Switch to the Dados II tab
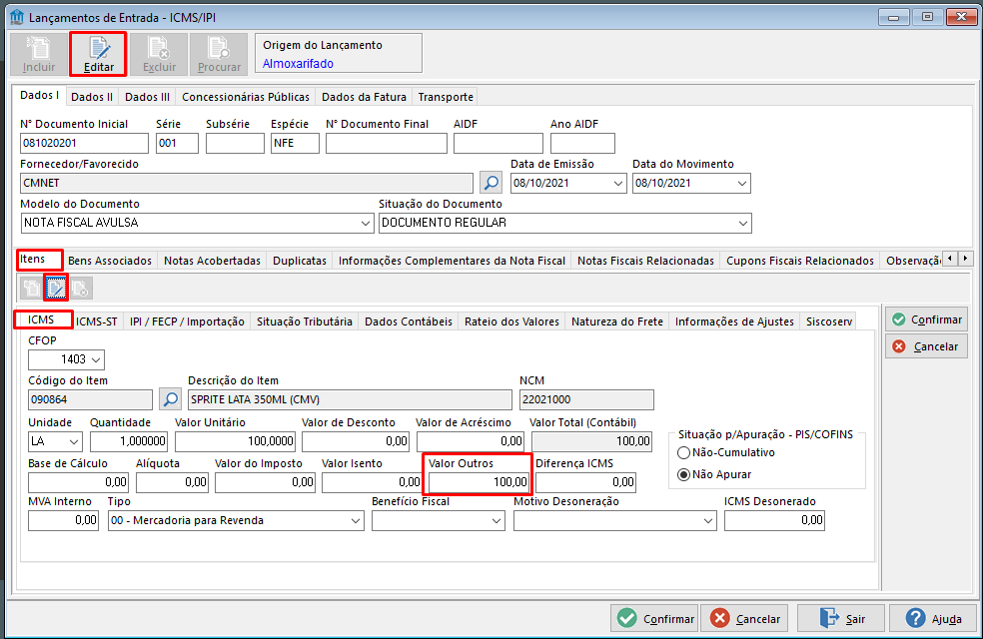The image size is (983, 639). pos(92,97)
